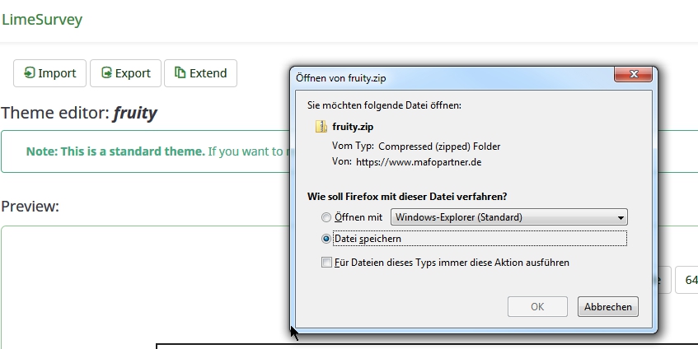Close the 'Öffnen von fruity.zip' dialog
Image resolution: width=698 pixels, height=349 pixels.
[633, 76]
